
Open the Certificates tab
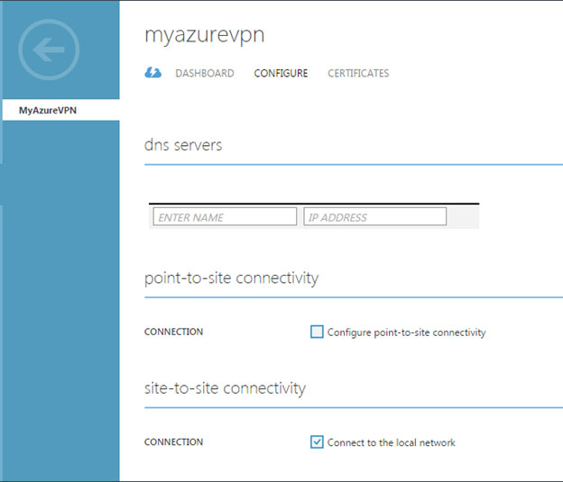[x=358, y=73]
